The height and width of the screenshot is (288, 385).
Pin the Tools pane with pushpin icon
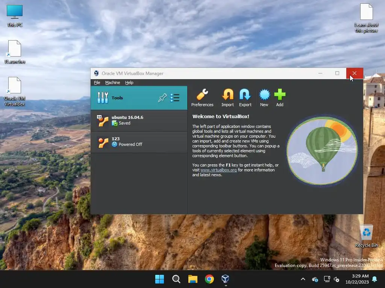click(162, 98)
